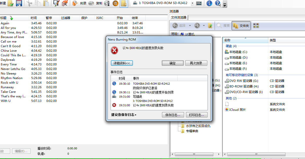Select the BD-ROM 驱动器 (H:) item
The image size is (305, 159).
click(242, 86)
